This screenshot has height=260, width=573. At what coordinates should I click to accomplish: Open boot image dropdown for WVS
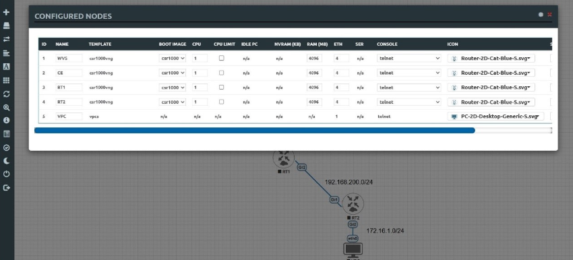tap(173, 58)
